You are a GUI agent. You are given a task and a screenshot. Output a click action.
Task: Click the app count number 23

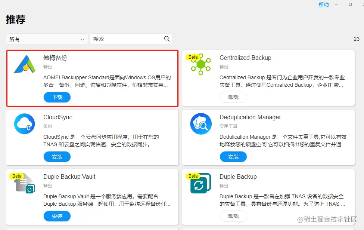click(x=357, y=39)
